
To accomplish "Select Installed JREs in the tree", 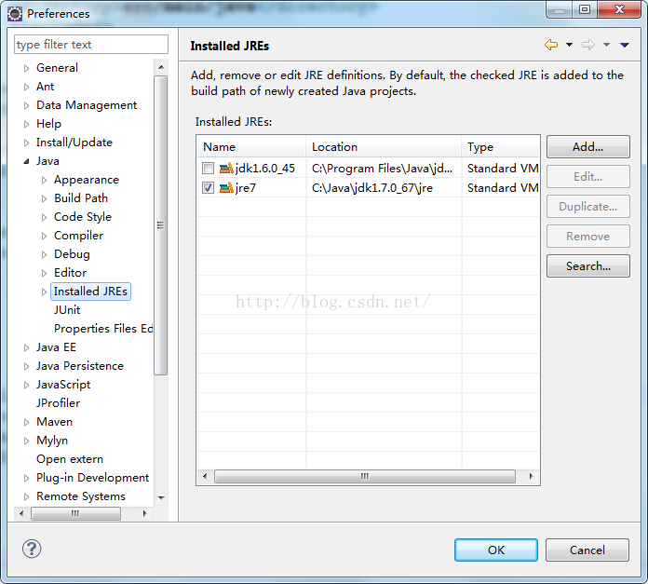I will (90, 292).
